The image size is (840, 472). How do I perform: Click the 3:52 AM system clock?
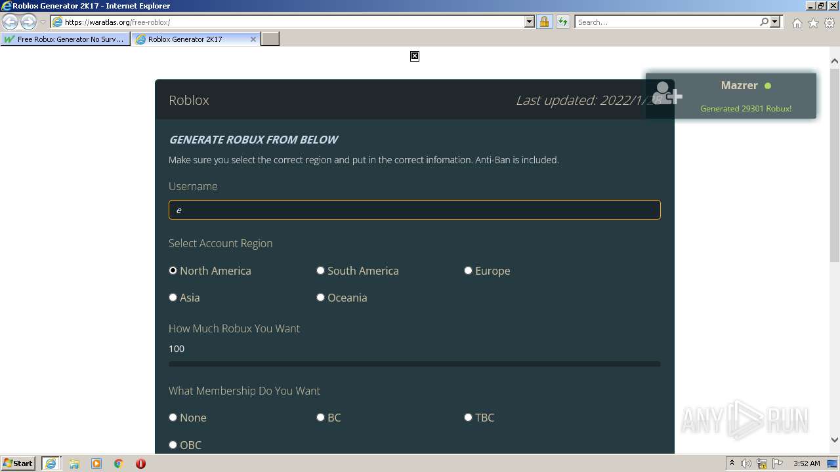pos(807,463)
